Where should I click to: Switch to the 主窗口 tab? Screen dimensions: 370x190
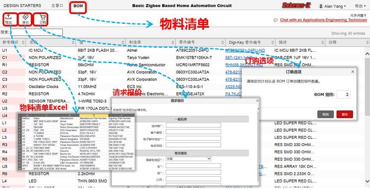[57, 6]
